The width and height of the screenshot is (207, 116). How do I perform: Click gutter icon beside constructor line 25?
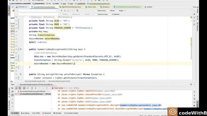click(21, 49)
